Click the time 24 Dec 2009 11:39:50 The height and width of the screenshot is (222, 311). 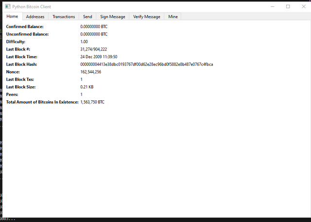point(99,57)
